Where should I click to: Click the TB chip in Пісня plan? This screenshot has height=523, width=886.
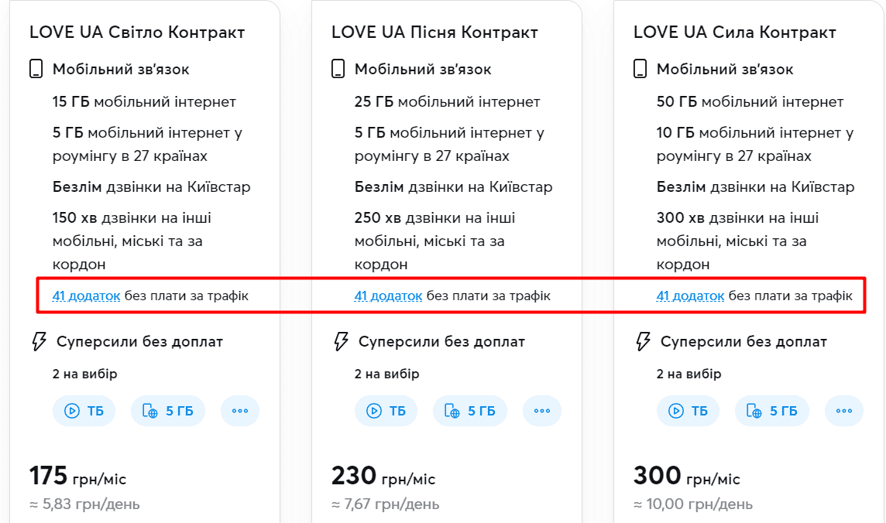[x=386, y=411]
